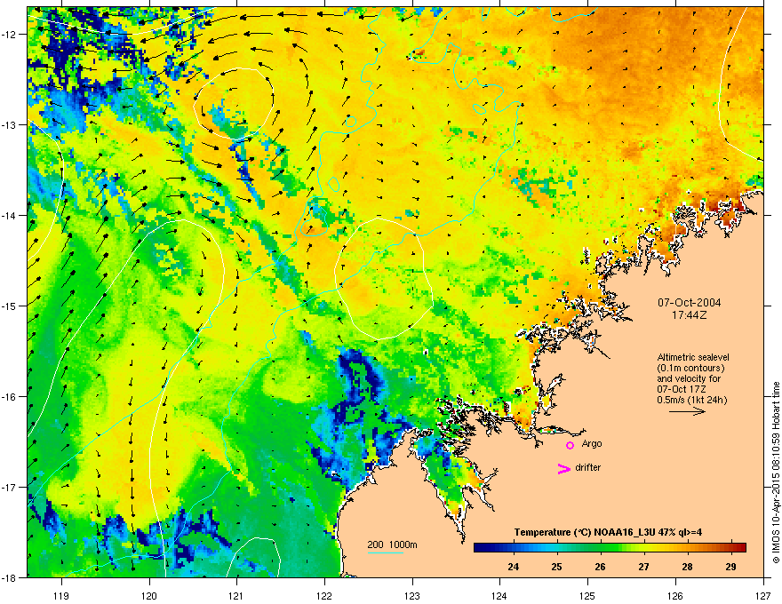The width and height of the screenshot is (782, 604).
Task: Click the latitude axis label -12
Action: pos(9,35)
